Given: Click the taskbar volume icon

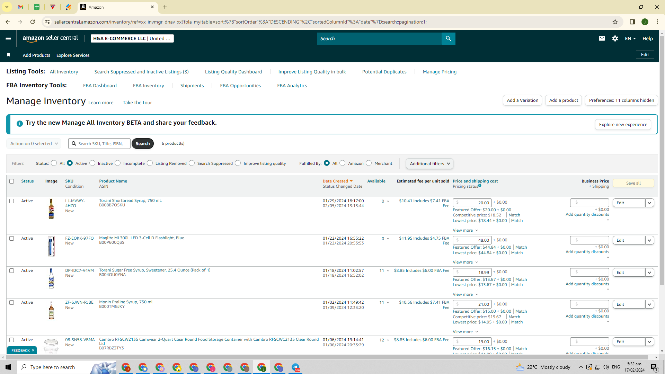Looking at the screenshot, I should point(605,367).
